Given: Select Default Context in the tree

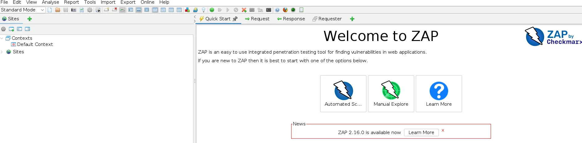Looking at the screenshot, I should [x=35, y=44].
